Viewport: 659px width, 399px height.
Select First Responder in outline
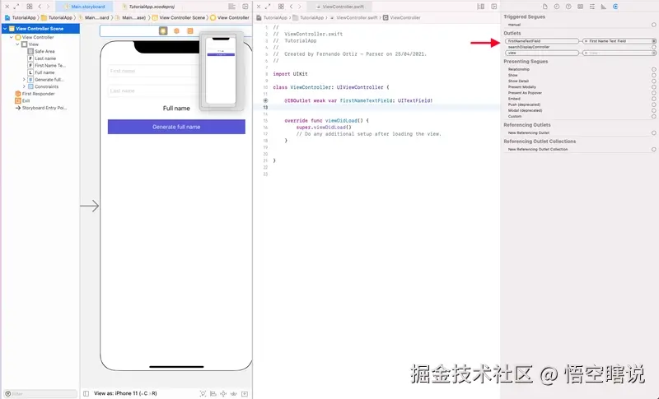click(35, 94)
